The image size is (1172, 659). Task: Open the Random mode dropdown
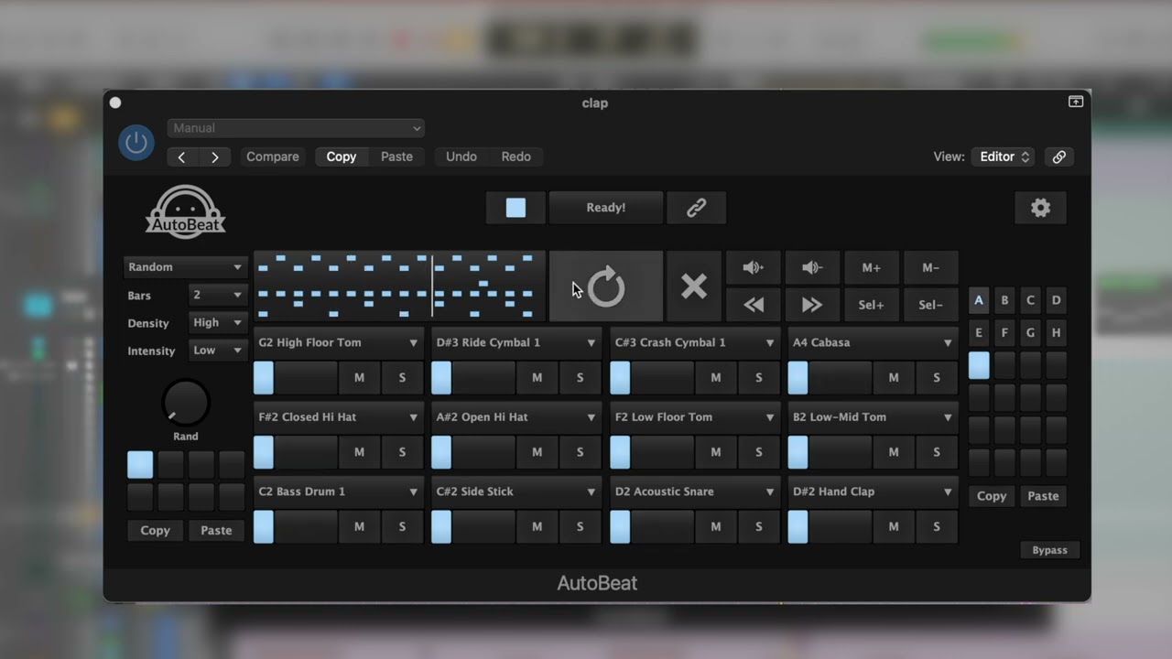click(x=186, y=267)
